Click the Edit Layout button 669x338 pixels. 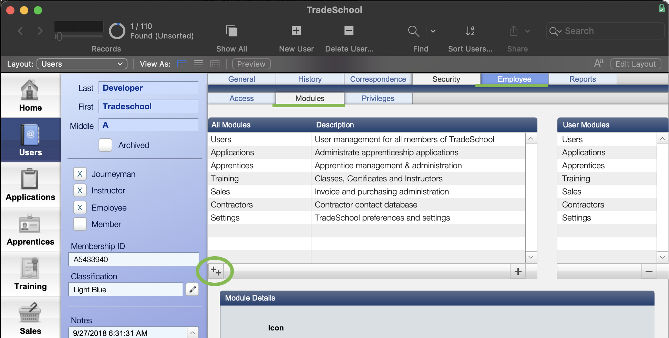[x=636, y=64]
